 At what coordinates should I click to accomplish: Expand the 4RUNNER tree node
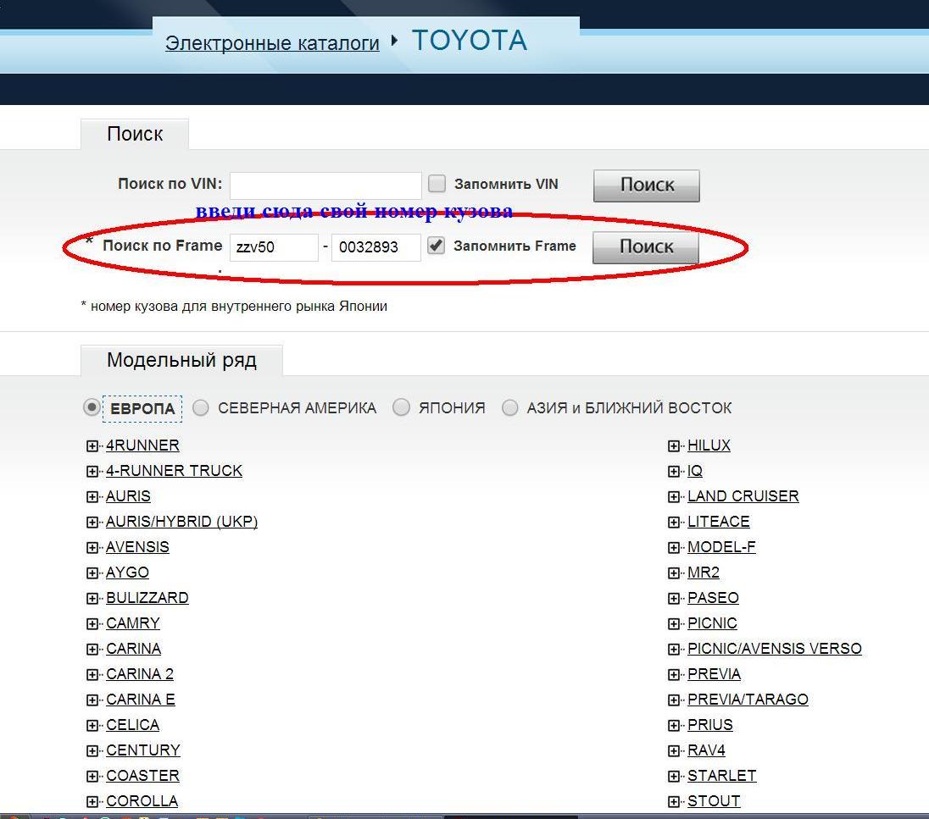pyautogui.click(x=92, y=445)
